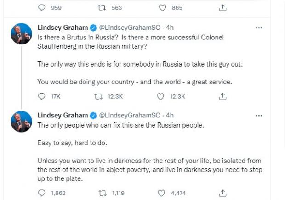Retweet the Brutus in Russia tweet

[x=98, y=96]
